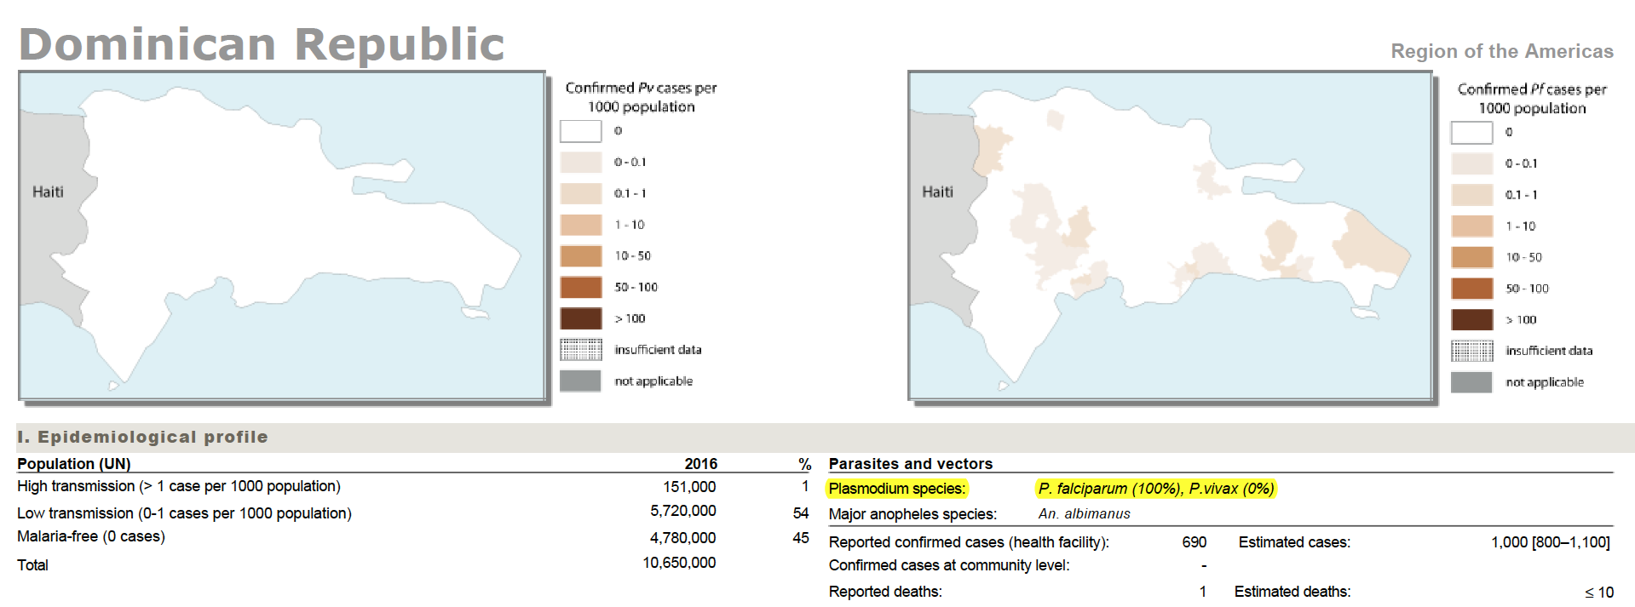Click the total population value 10,650,000

(x=679, y=563)
